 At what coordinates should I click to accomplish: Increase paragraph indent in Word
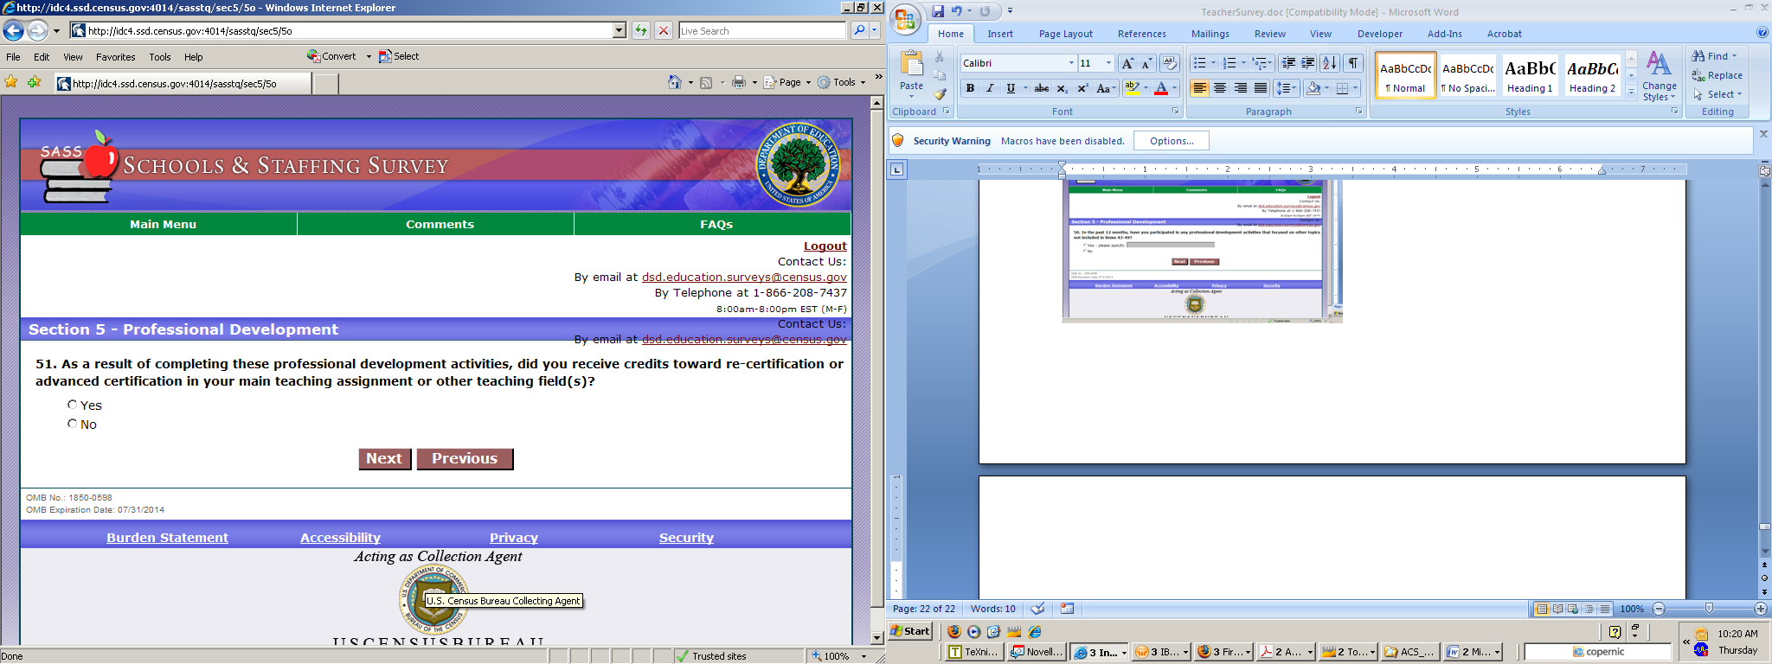1308,63
